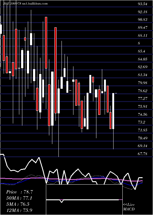Click the 71.85 price axis label
The width and height of the screenshot is (153, 215).
[x=143, y=130]
